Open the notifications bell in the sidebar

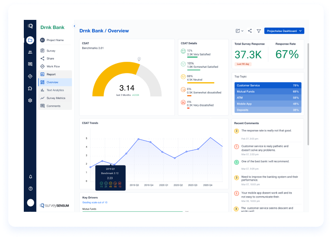click(30, 177)
